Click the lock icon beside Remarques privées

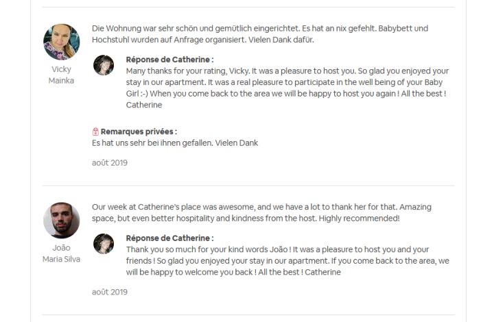tap(95, 132)
